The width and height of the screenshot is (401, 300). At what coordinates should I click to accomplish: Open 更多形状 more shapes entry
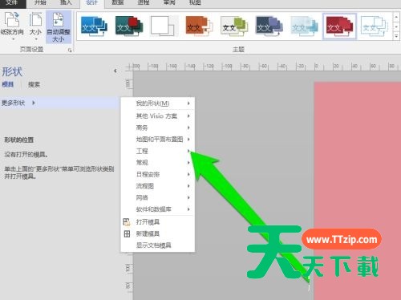click(59, 103)
